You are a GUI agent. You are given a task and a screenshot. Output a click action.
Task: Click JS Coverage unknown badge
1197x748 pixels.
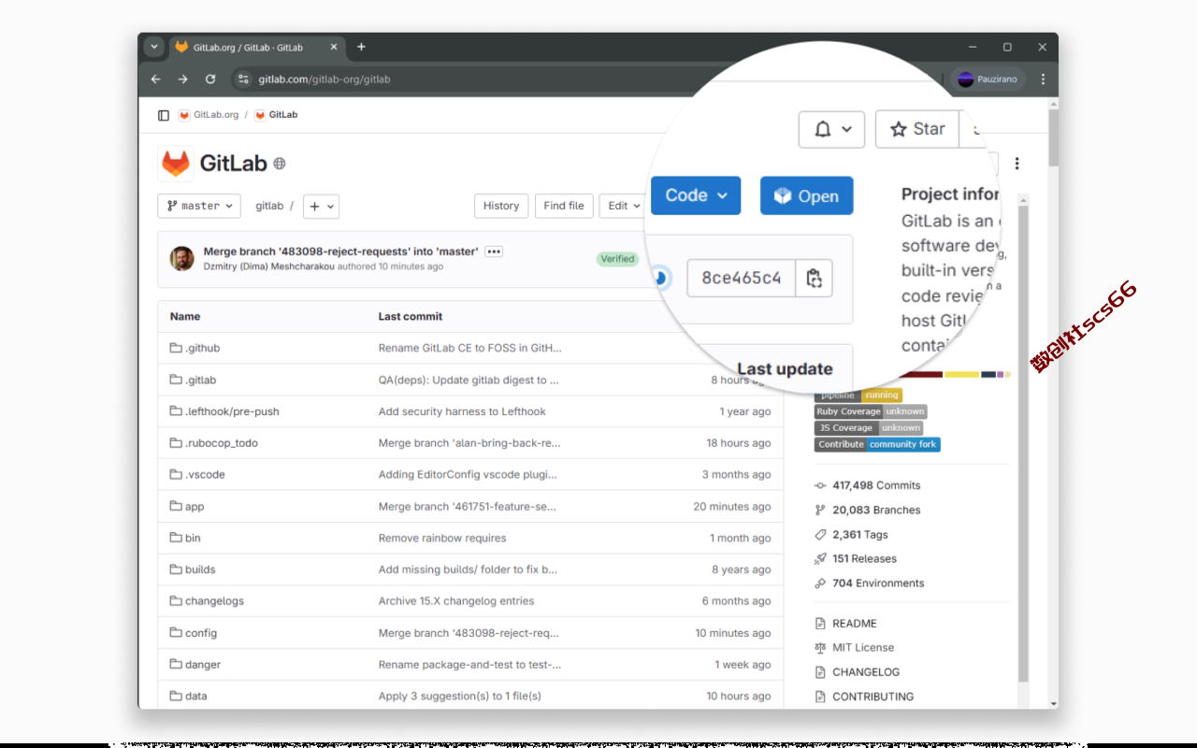coord(869,428)
